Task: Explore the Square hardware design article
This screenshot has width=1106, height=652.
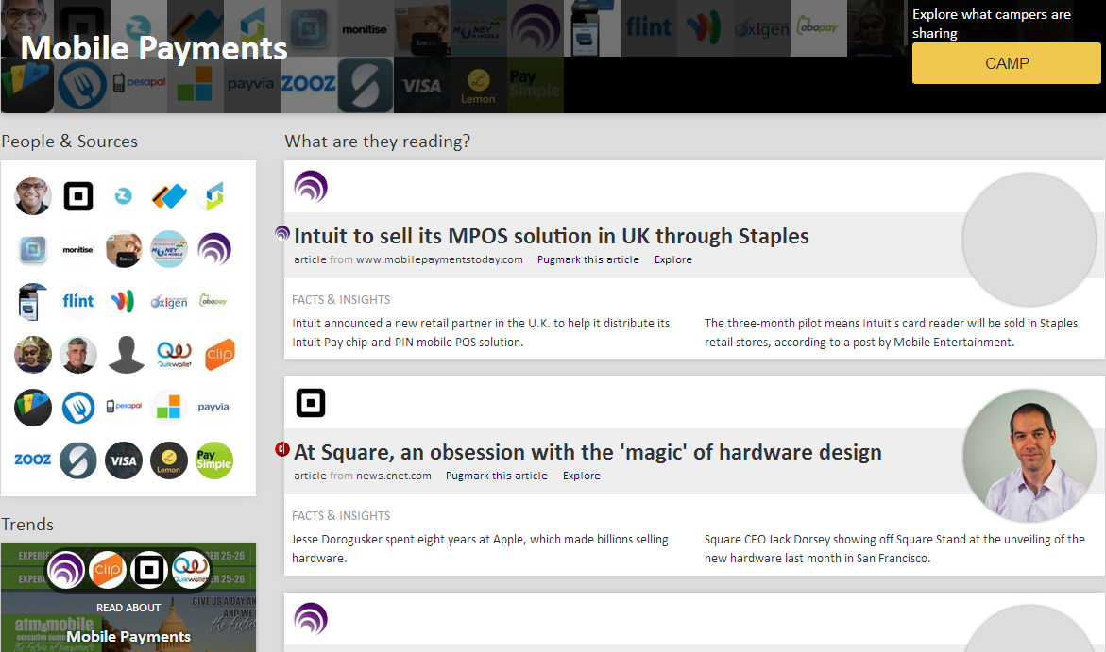Action: tap(581, 476)
